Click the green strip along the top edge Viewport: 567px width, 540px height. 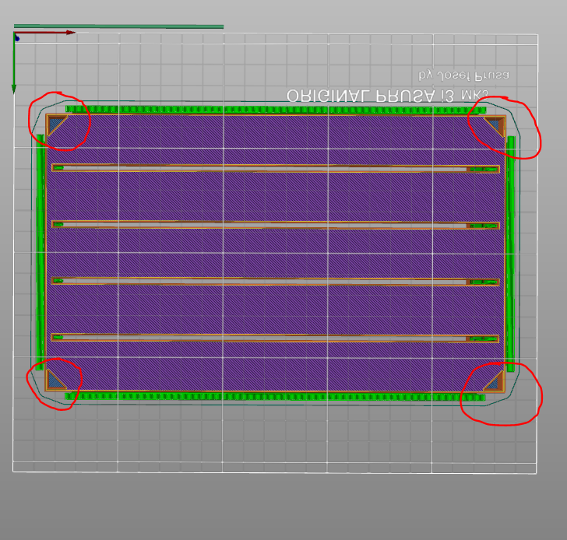[x=274, y=110]
